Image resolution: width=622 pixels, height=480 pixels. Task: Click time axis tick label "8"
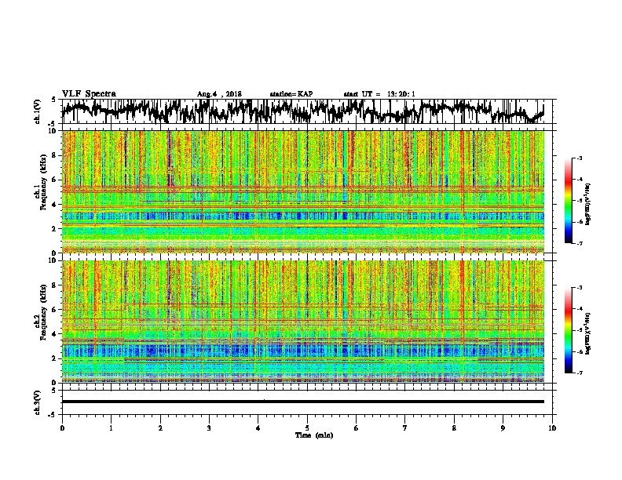(454, 428)
